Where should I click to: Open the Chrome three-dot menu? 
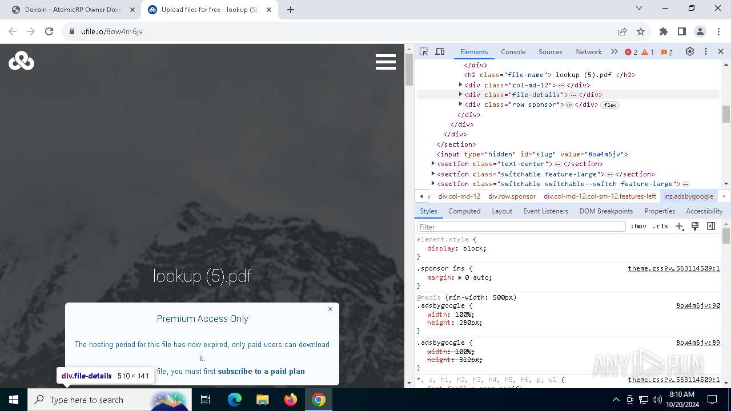tap(718, 31)
